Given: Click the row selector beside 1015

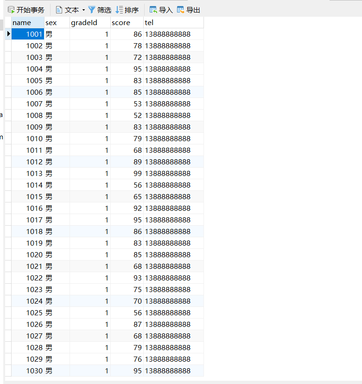Looking at the screenshot, I should (8, 197).
